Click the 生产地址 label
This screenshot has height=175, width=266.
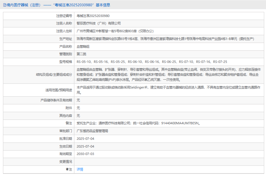[66, 39]
